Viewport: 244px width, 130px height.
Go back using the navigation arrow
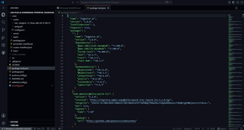[x=73, y=2]
